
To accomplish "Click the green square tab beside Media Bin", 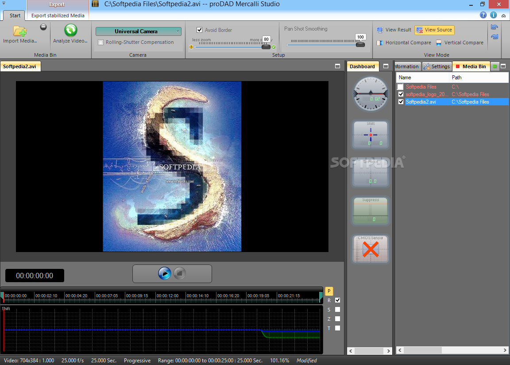I will [495, 66].
